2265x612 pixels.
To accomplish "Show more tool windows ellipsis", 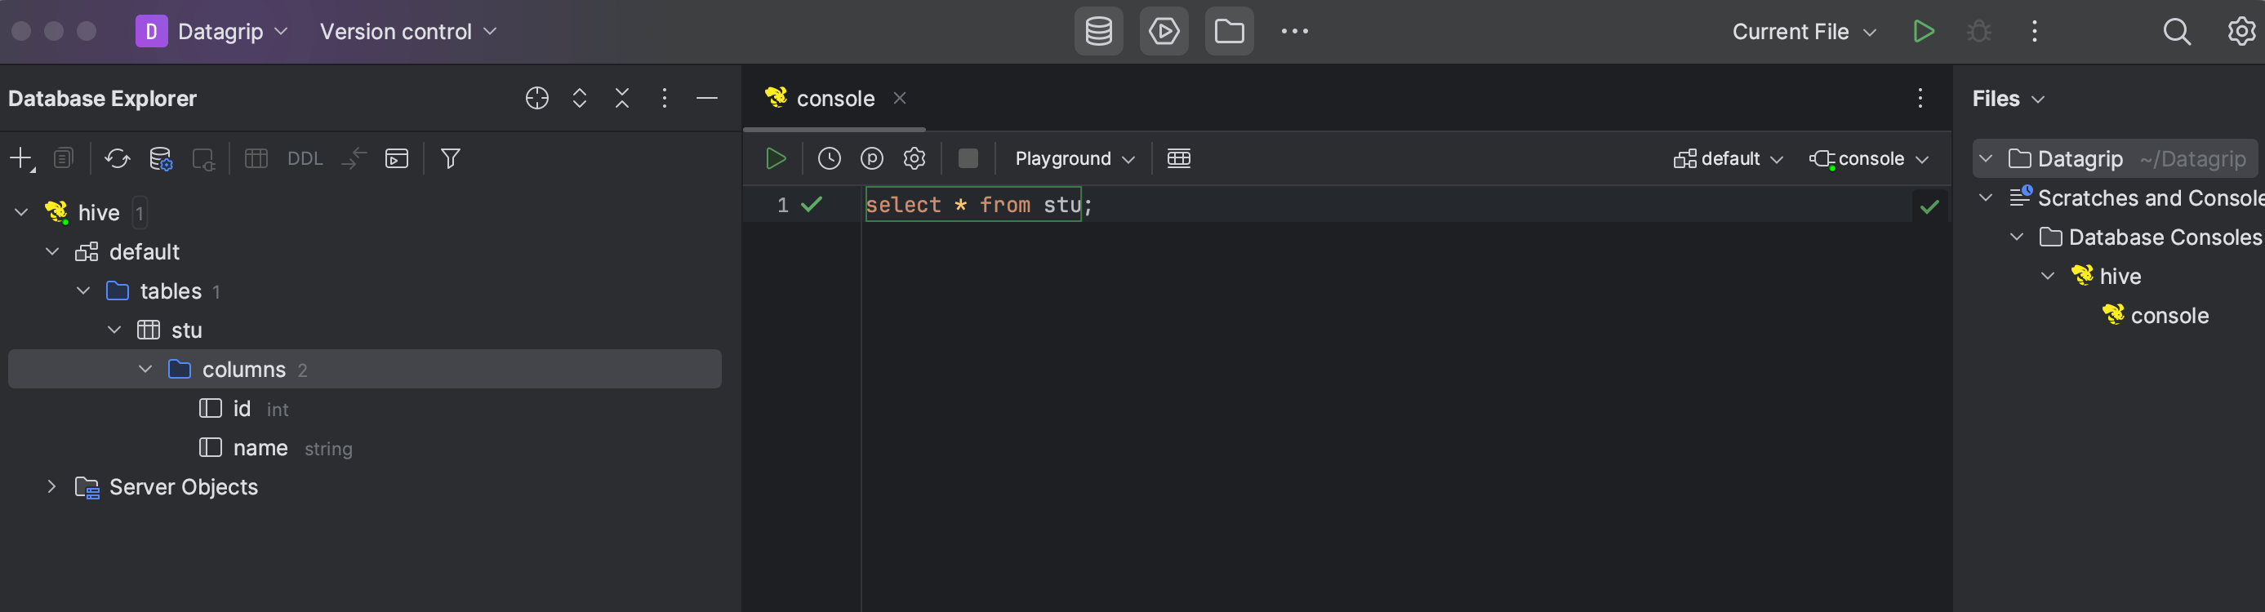I will click(1294, 32).
